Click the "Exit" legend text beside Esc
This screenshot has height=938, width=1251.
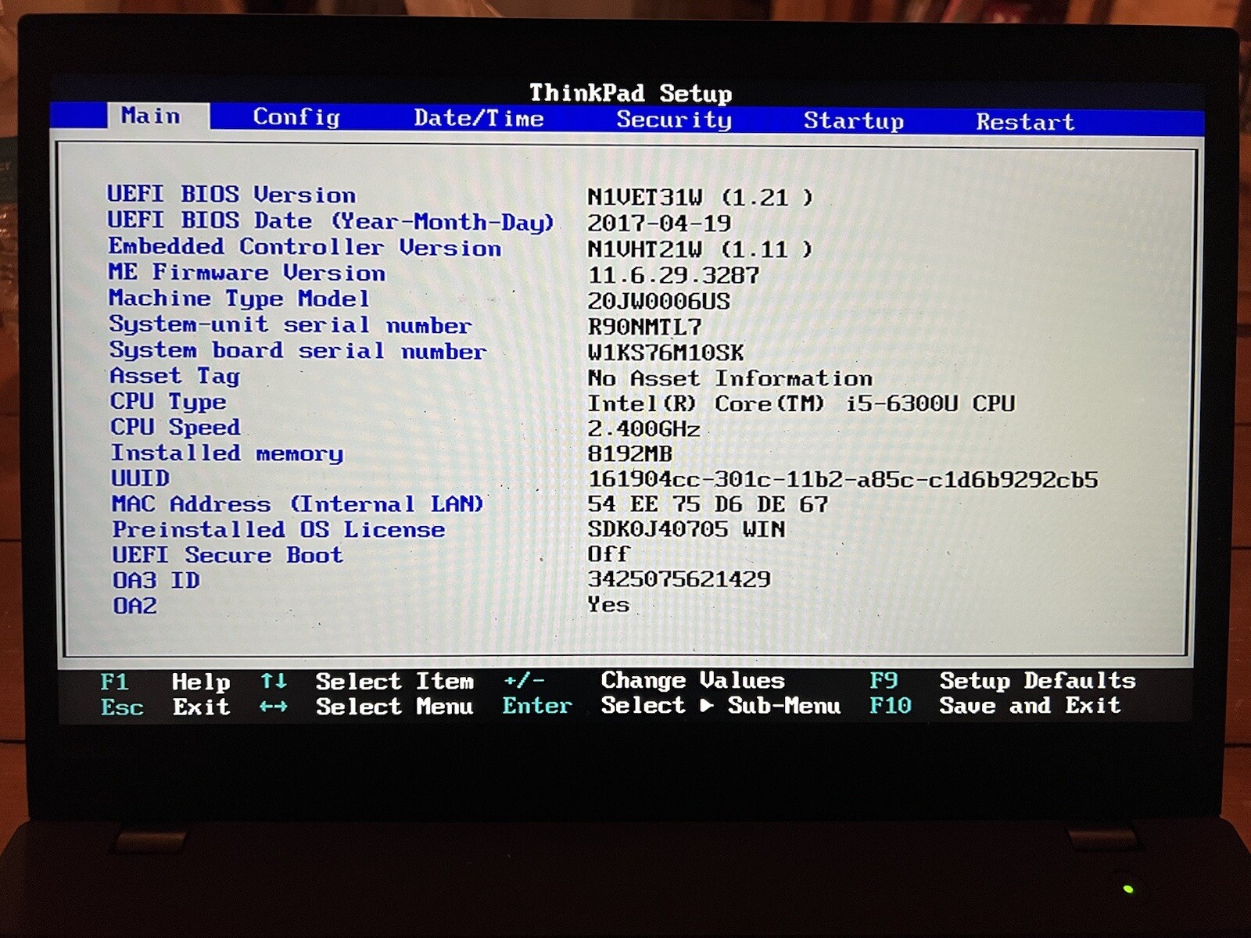(x=201, y=707)
